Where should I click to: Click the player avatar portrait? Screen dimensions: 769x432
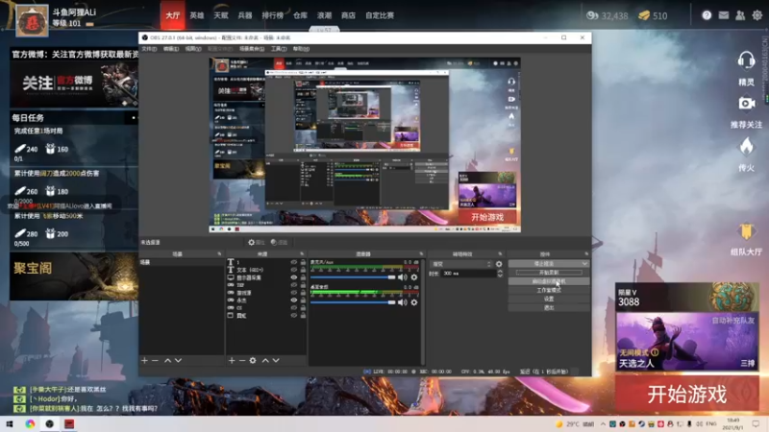coord(33,20)
